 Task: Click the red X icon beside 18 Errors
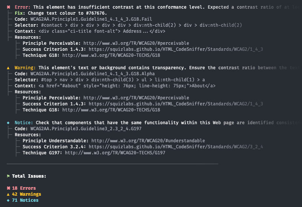pyautogui.click(x=8, y=188)
